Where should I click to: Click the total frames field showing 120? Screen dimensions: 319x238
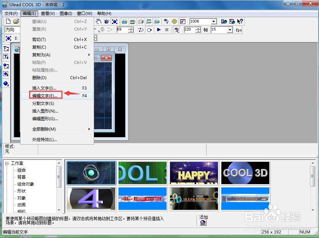click(x=190, y=30)
